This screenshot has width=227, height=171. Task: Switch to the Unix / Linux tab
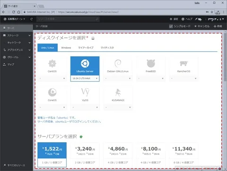(48, 48)
